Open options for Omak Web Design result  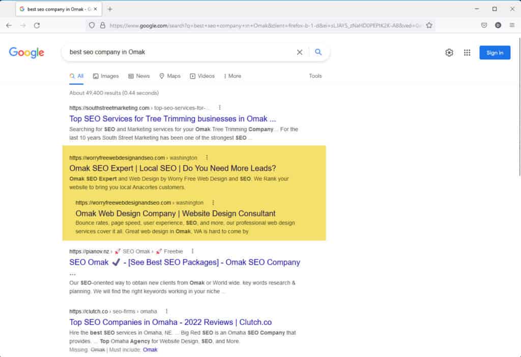pyautogui.click(x=213, y=203)
